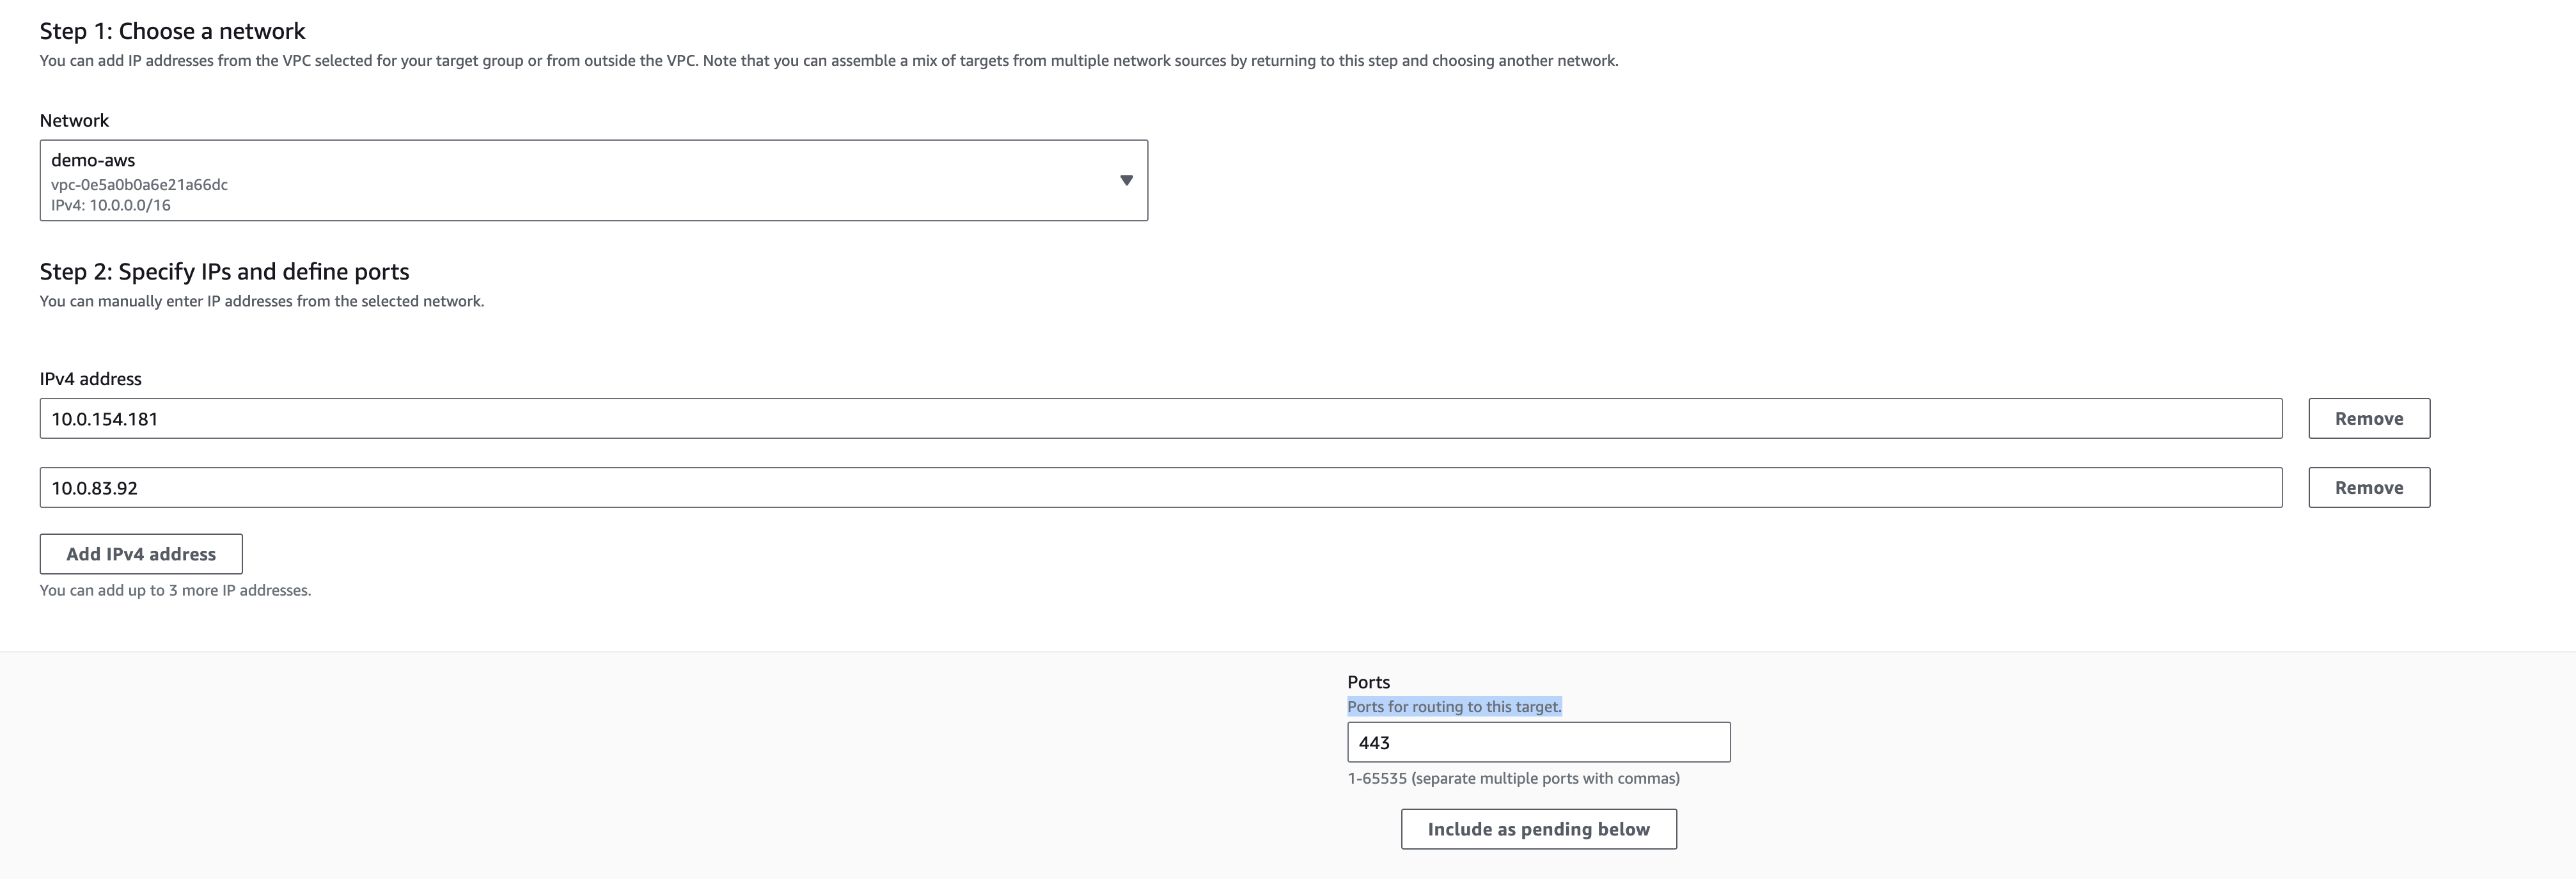
Task: Click the VPC ID vpc-0e5a0b0a6e21a66dc text
Action: (x=139, y=185)
